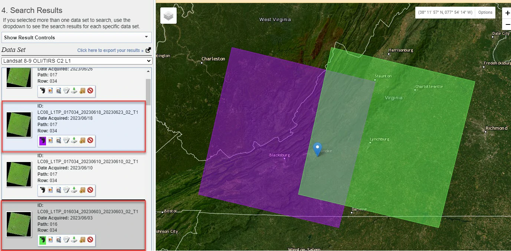The width and height of the screenshot is (511, 251).
Task: Zoom in on the map
Action: click(507, 13)
